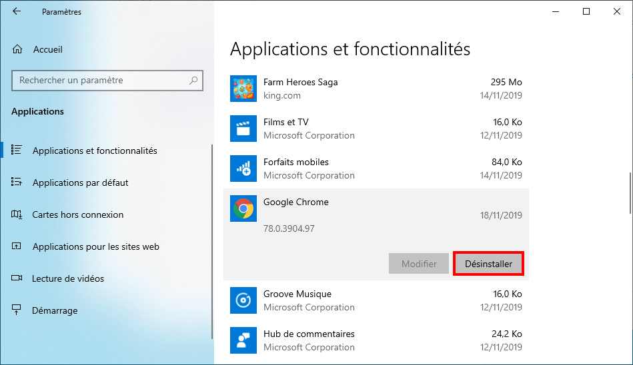This screenshot has height=365, width=633.
Task: Click the sidebar vertical scrollbar
Action: click(212, 242)
